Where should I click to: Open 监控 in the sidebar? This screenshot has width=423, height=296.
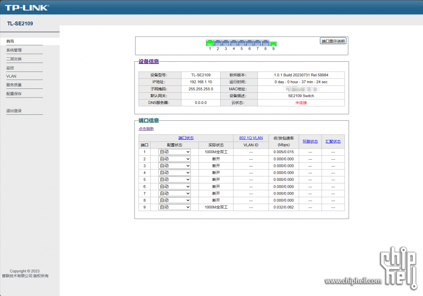click(x=10, y=68)
